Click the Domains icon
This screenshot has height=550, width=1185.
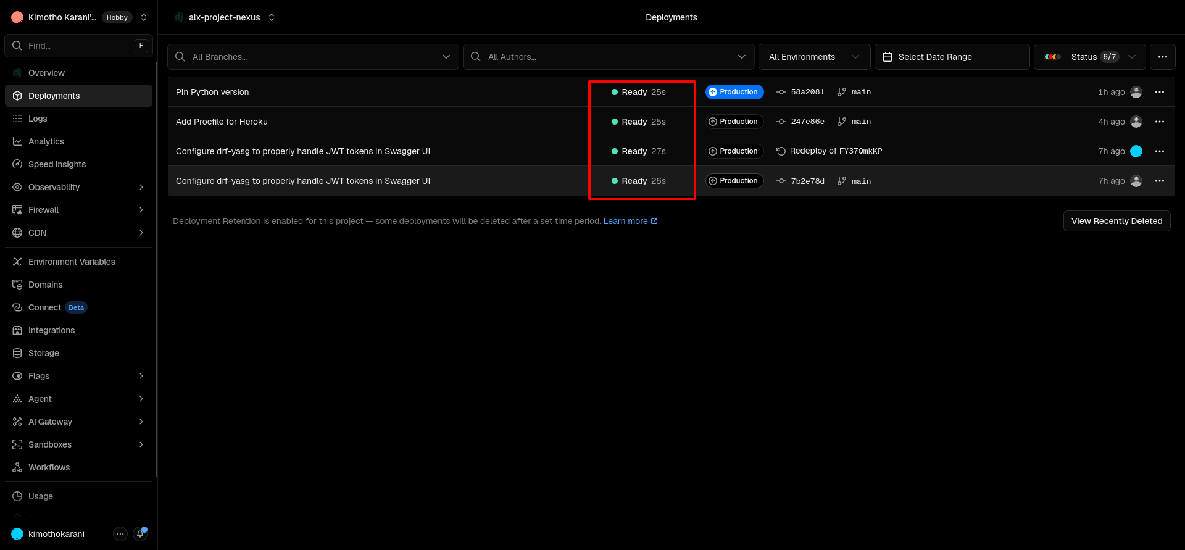point(17,285)
